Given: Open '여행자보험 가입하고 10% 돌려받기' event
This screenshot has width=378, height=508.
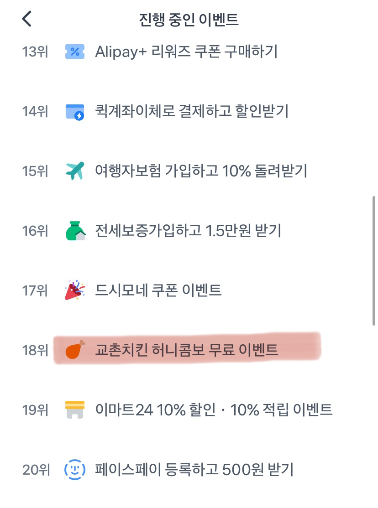Looking at the screenshot, I should (x=201, y=171).
